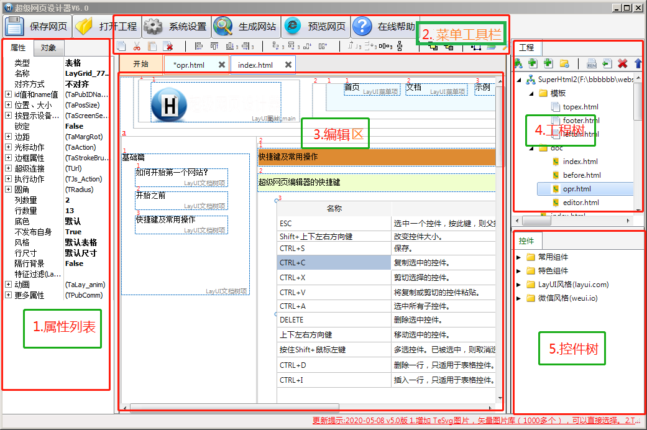Screen dimensions: 647x430
Task: Click the 列数量 value 2
Action: click(x=67, y=199)
